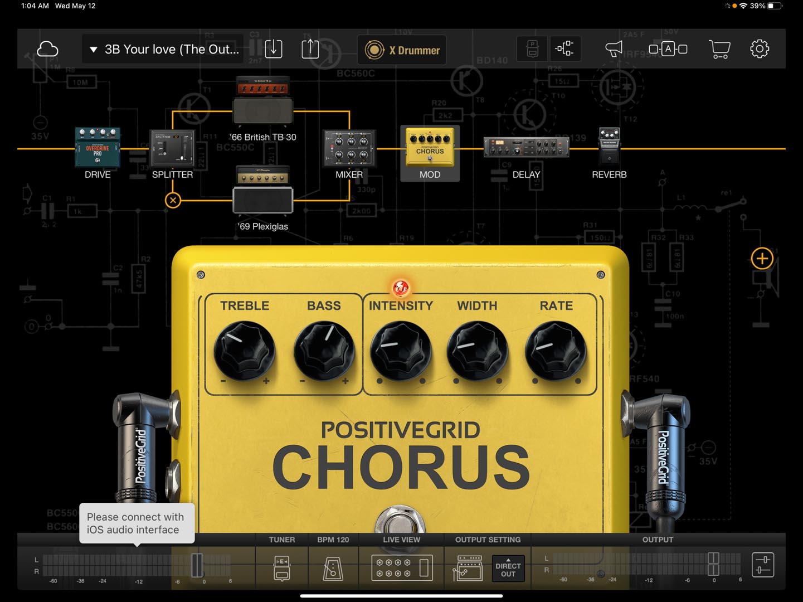This screenshot has width=803, height=602.
Task: Open the BPM 120 metronome icon
Action: [x=333, y=569]
